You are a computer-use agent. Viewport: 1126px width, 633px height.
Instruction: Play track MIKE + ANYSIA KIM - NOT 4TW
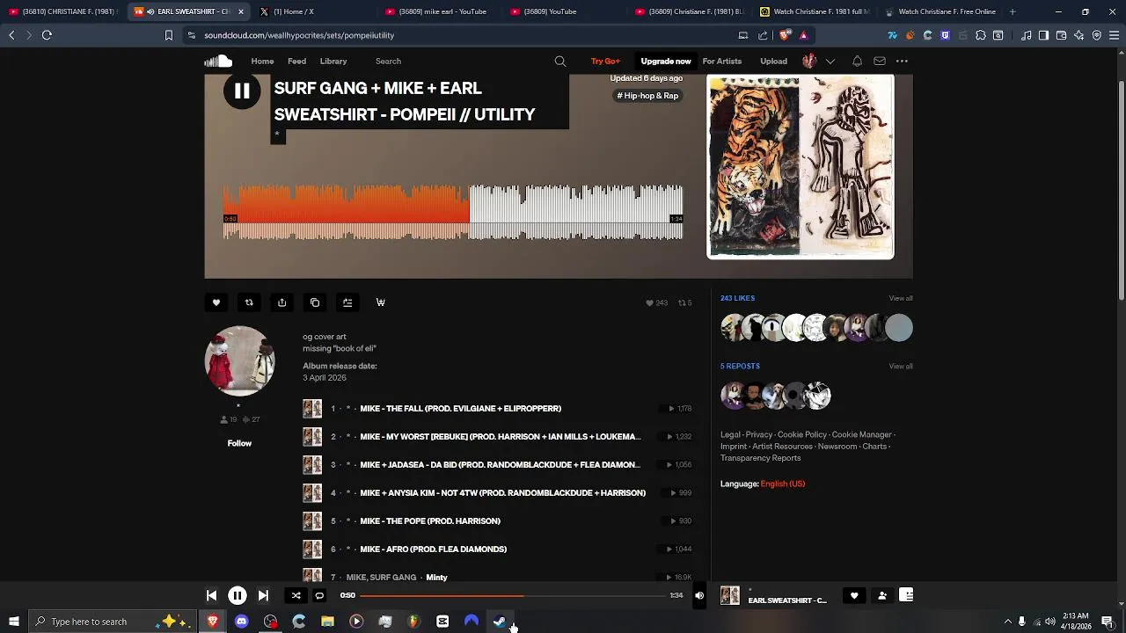(x=502, y=493)
